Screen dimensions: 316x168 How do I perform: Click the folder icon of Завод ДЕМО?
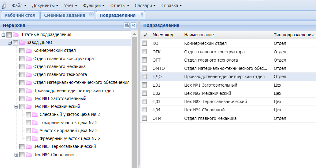(x=22, y=43)
